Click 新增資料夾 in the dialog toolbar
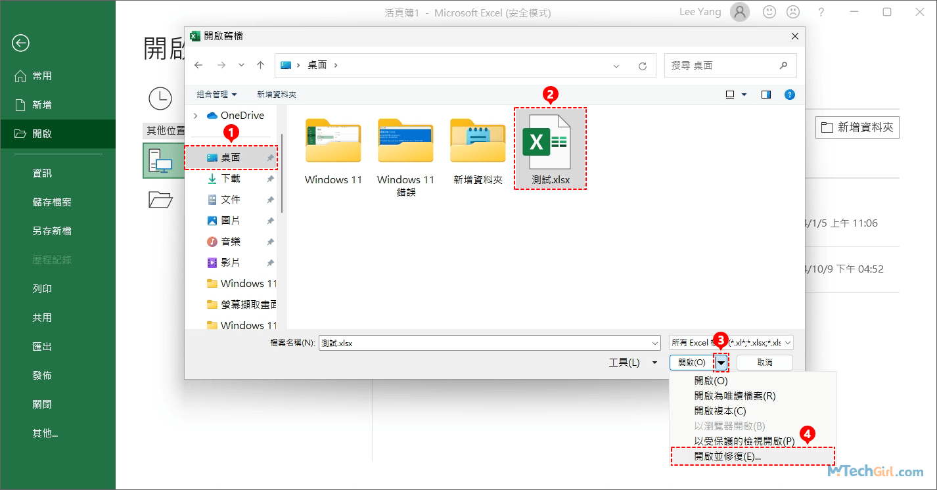This screenshot has height=490, width=937. 277,95
